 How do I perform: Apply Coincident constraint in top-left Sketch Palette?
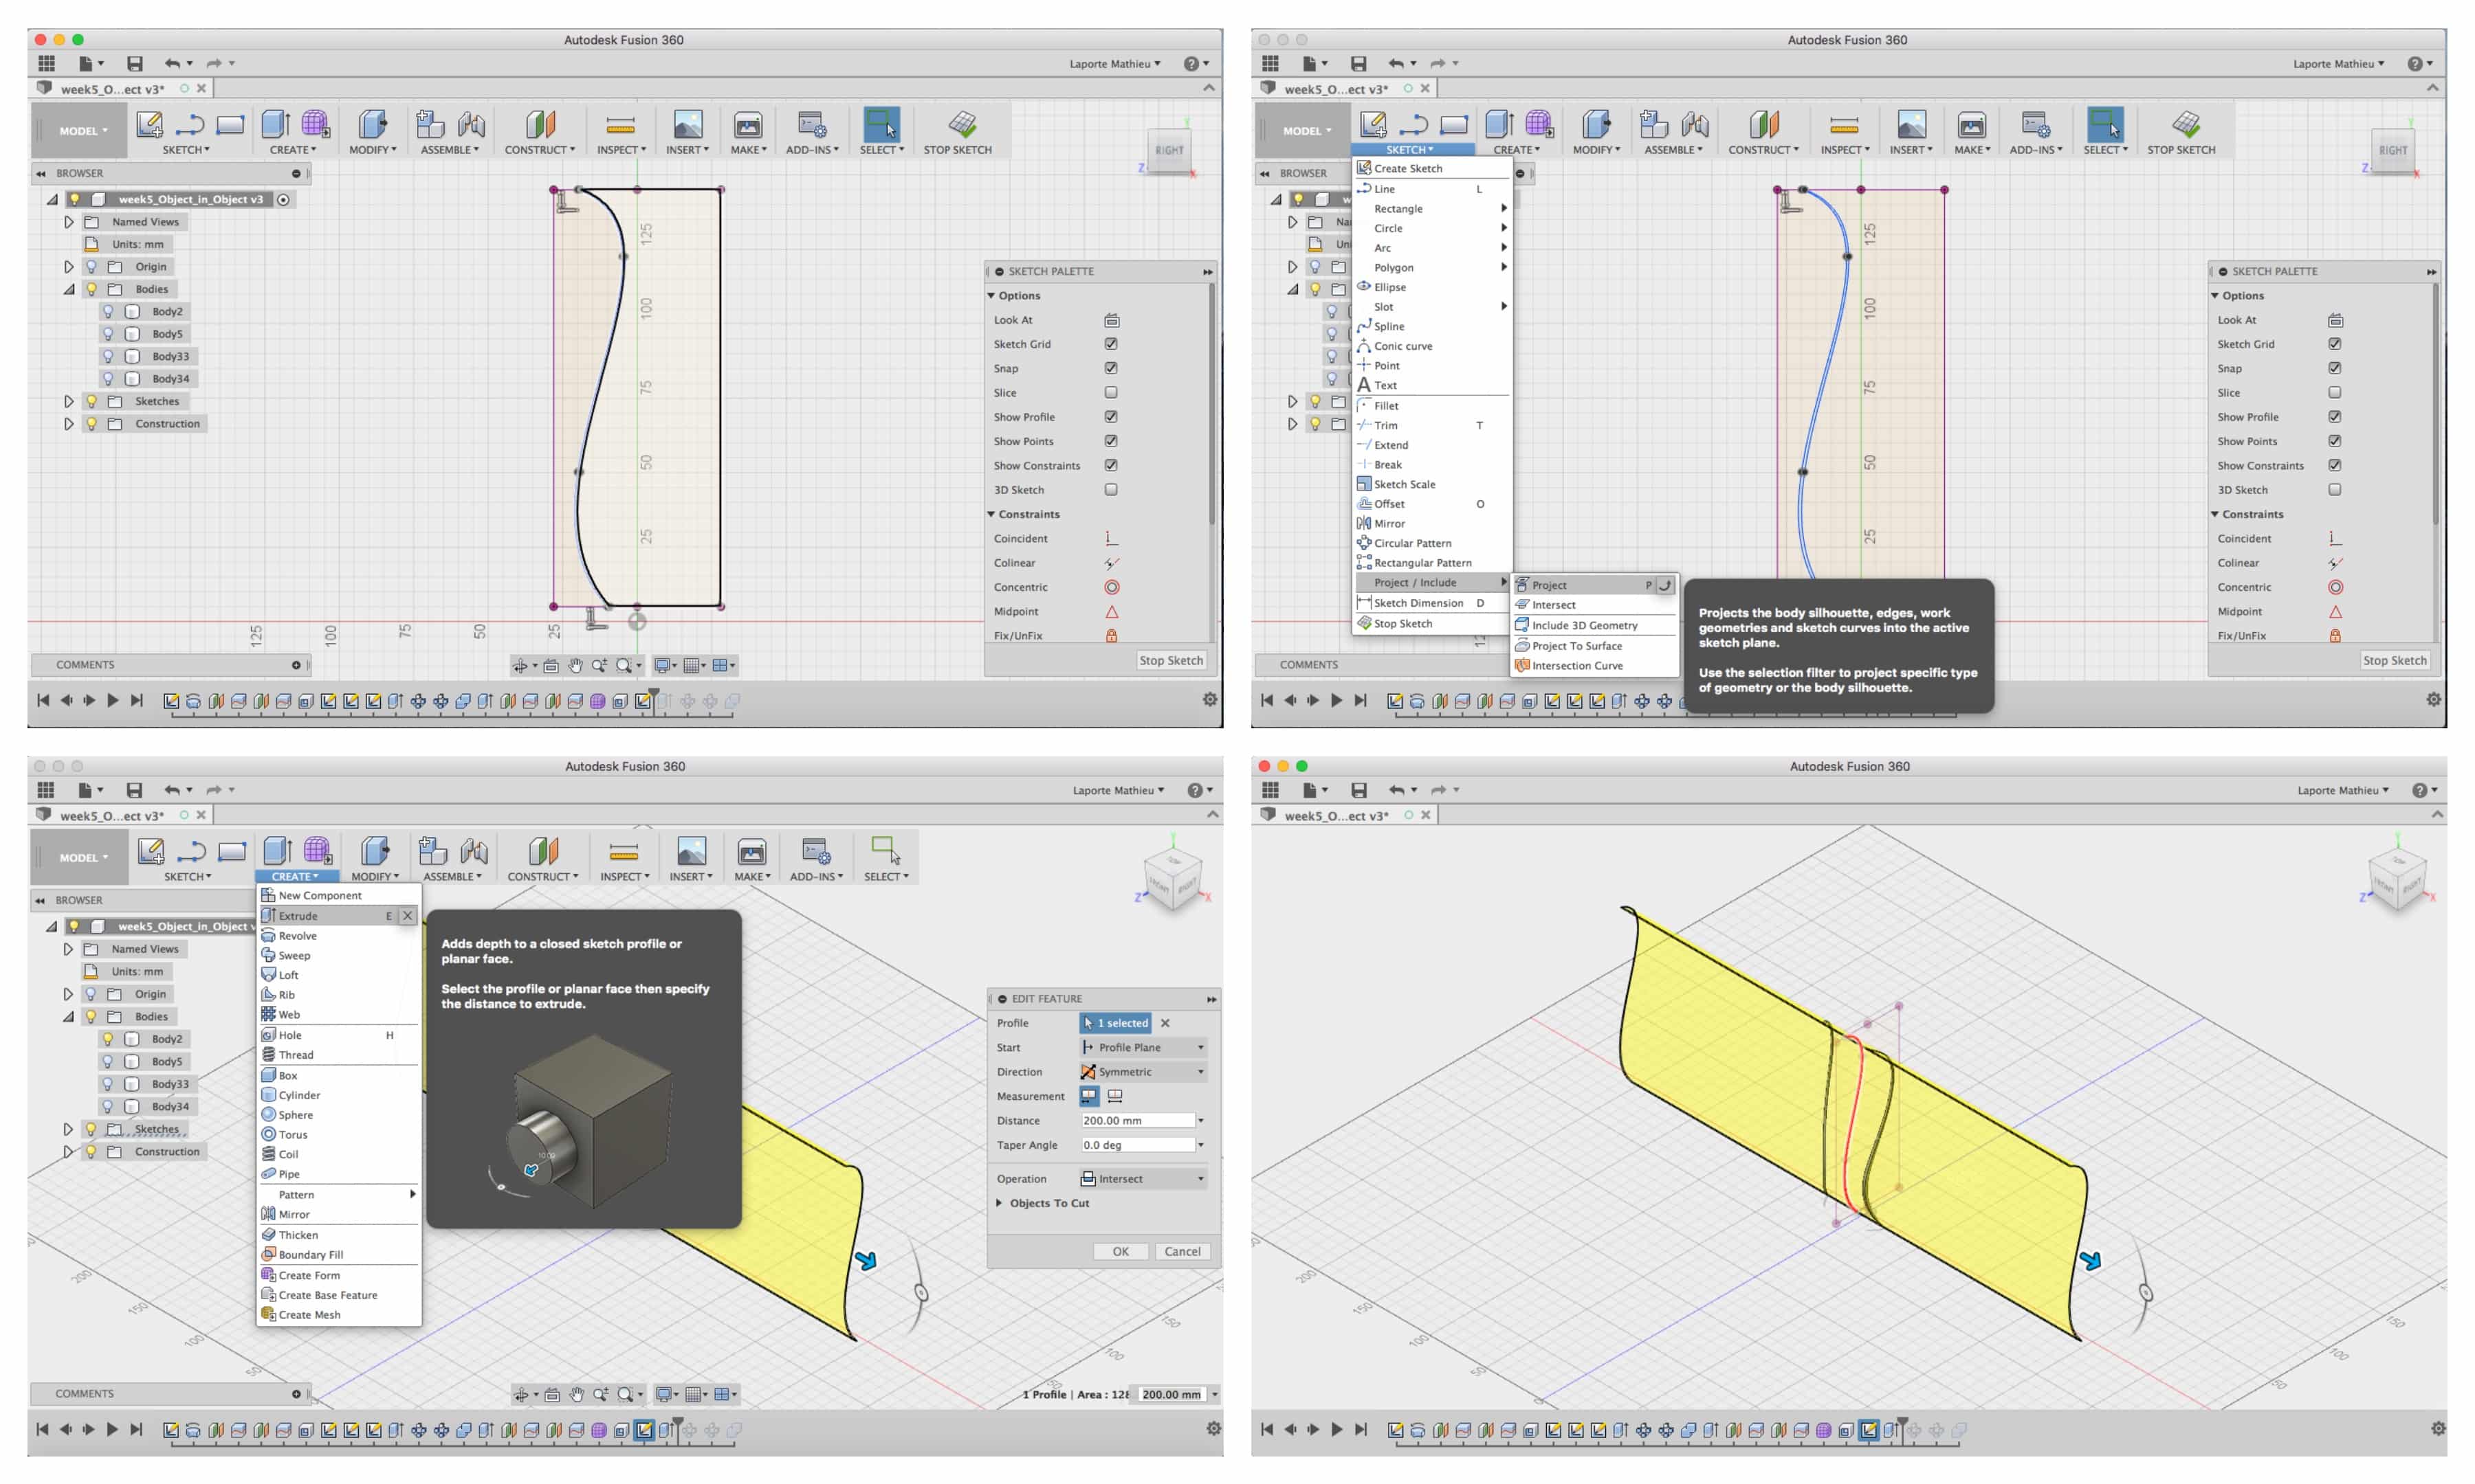tap(1112, 538)
